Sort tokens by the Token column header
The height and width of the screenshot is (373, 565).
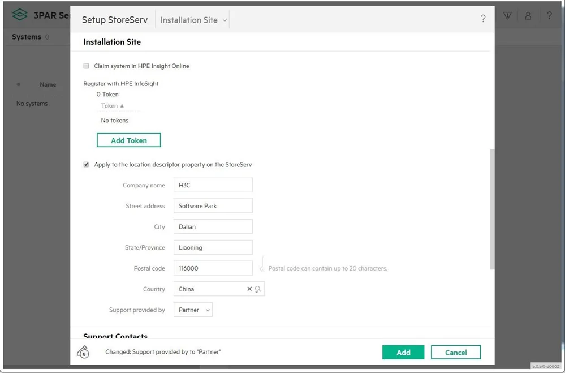coord(113,106)
